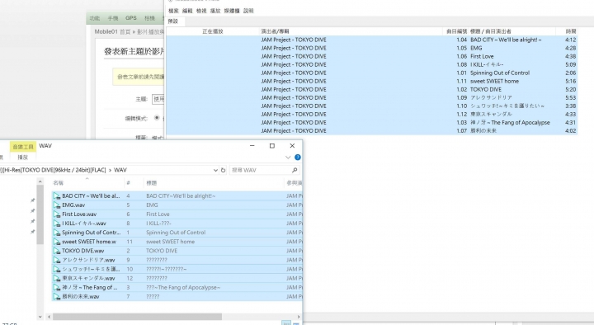Viewport: 594px width, 325px height.
Task: Sort playlist by 時間 column header
Action: 571,31
